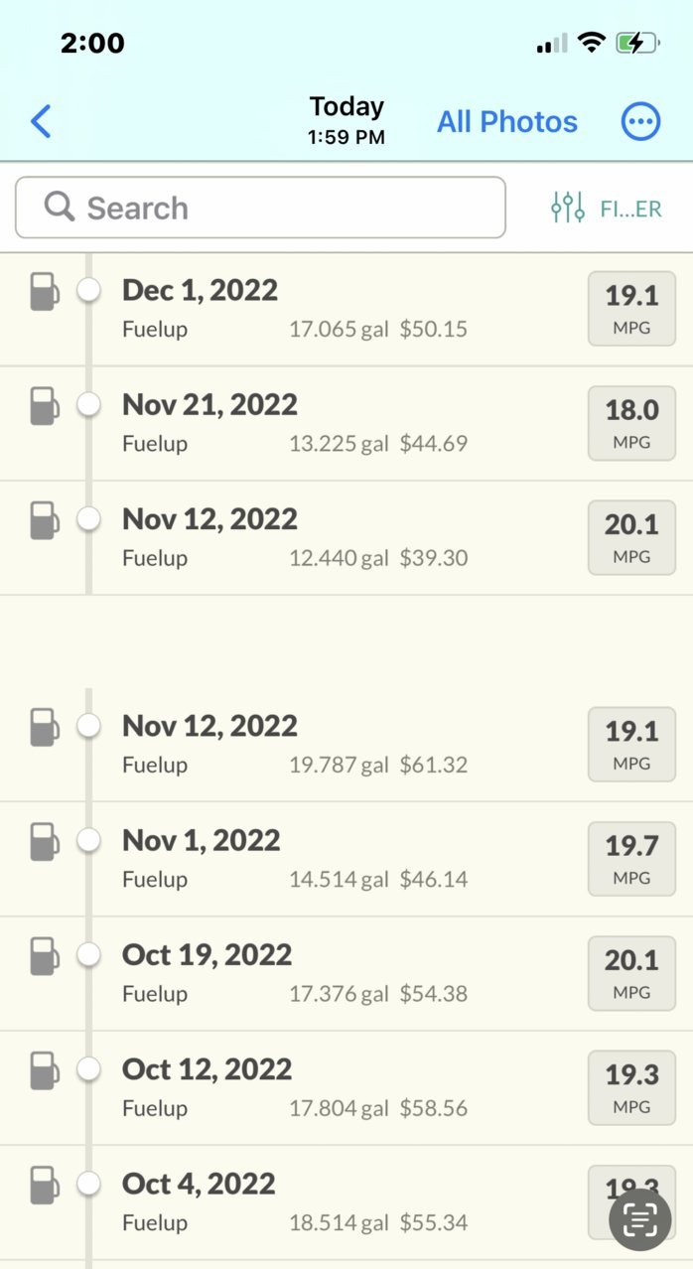Viewport: 693px width, 1269px height.
Task: Tap fuel pump icon for Nov 1, 2022
Action: click(x=44, y=842)
